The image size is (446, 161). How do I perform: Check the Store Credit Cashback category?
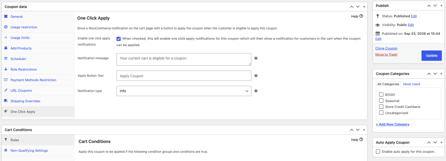click(381, 107)
